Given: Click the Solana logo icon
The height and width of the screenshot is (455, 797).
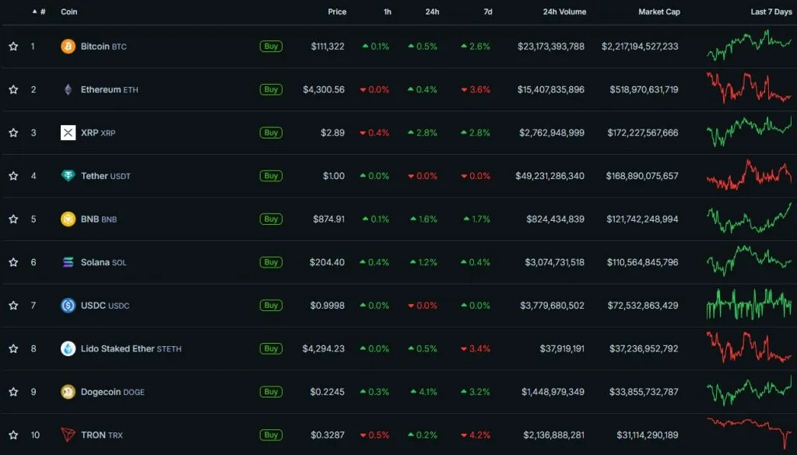Looking at the screenshot, I should point(68,262).
